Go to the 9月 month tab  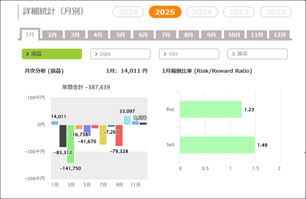click(211, 35)
